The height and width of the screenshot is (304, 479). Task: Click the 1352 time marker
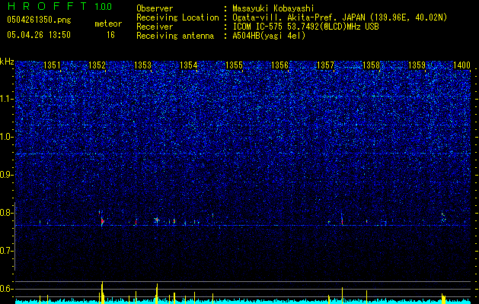click(x=97, y=65)
